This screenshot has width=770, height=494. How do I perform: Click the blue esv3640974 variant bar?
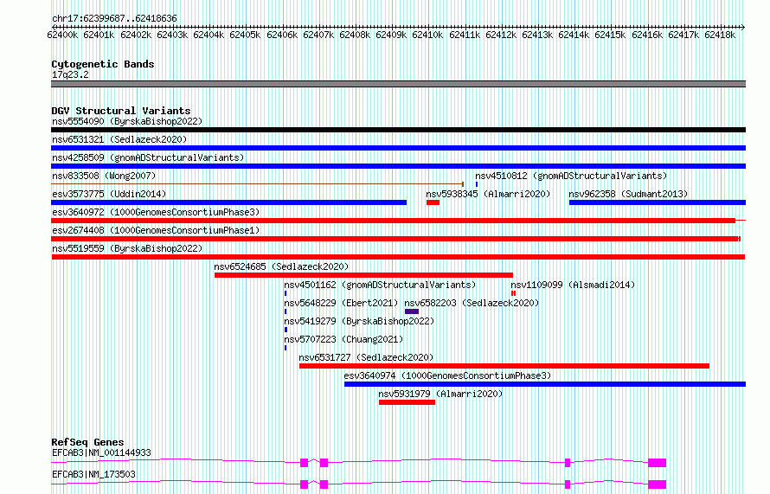[545, 384]
